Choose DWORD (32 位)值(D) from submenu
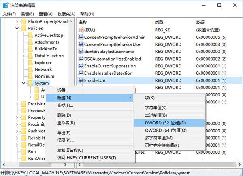Viewport: 243px width, 176px height. (x=165, y=123)
